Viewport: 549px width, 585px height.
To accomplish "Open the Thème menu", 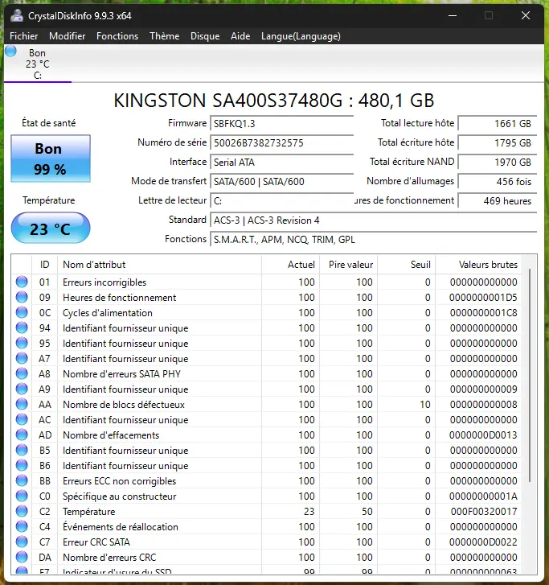I will tap(164, 36).
